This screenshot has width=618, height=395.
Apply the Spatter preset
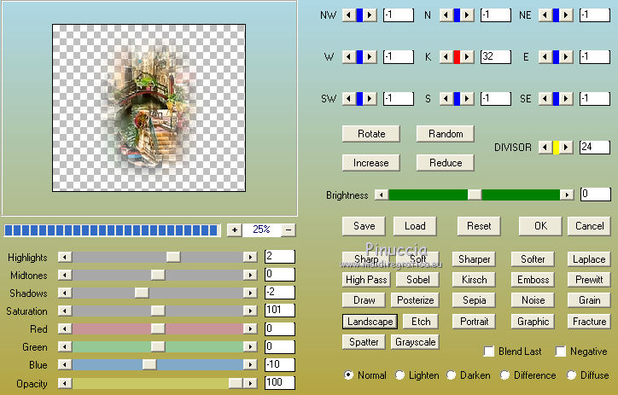click(x=364, y=342)
